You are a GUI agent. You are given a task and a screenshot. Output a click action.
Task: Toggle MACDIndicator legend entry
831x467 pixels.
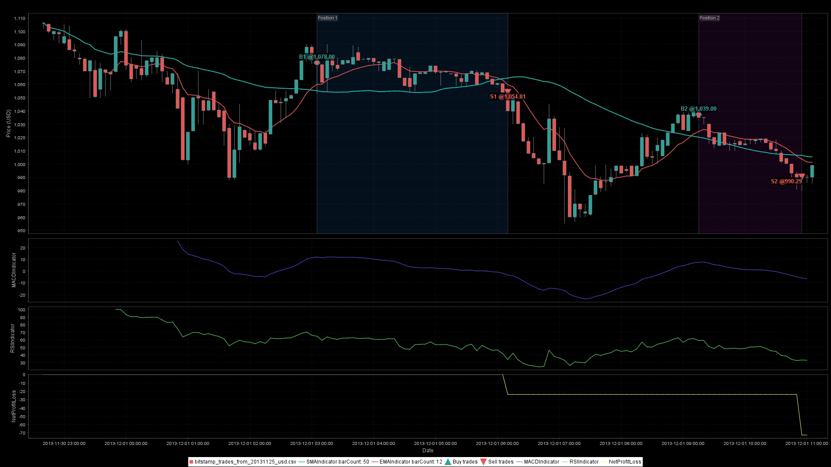point(541,462)
